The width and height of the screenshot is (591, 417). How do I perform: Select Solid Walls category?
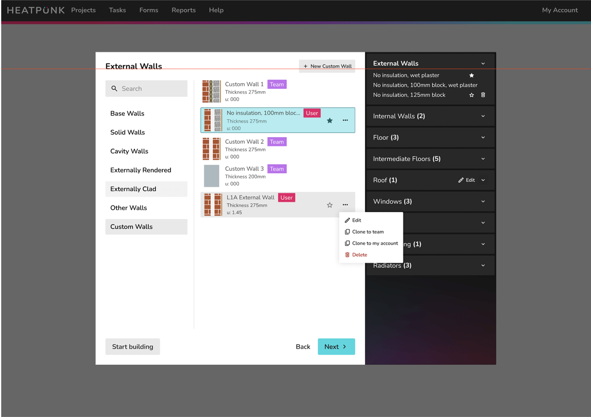pyautogui.click(x=146, y=132)
